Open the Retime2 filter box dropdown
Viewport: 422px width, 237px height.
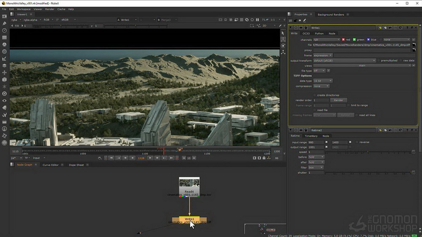(315, 168)
